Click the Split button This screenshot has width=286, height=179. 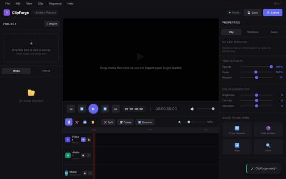(108, 122)
